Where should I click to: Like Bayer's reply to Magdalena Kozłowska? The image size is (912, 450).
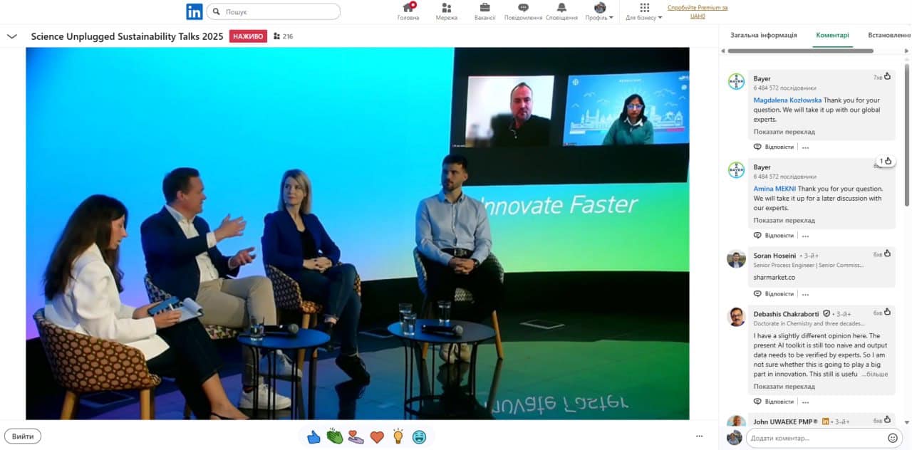(887, 76)
